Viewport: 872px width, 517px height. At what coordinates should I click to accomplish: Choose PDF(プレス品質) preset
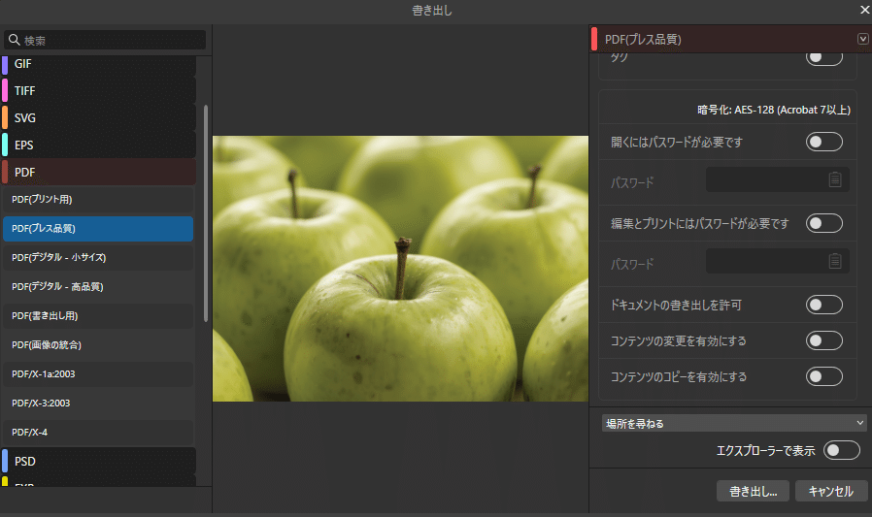coord(98,229)
